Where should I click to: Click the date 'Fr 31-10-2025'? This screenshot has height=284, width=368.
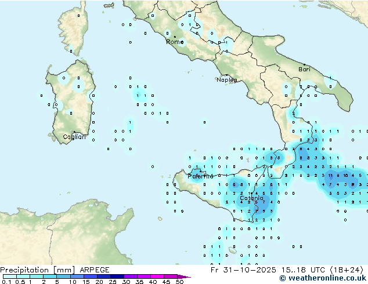pyautogui.click(x=243, y=270)
